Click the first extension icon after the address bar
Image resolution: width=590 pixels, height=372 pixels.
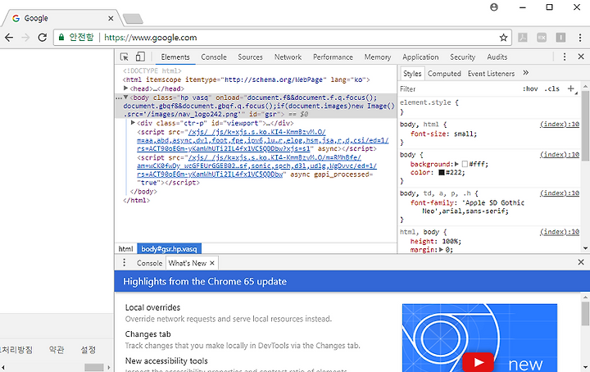click(523, 37)
